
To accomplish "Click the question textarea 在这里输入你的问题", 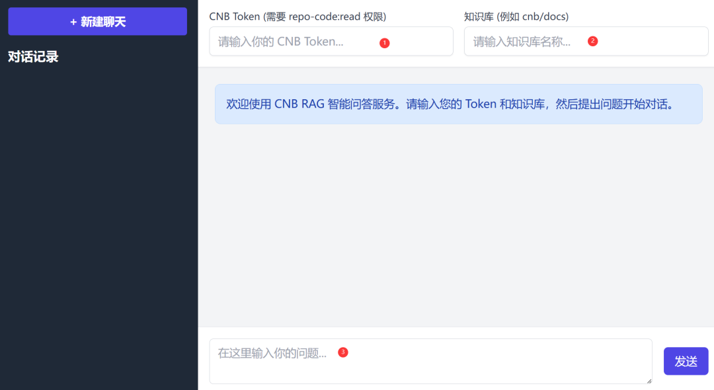I will pyautogui.click(x=431, y=362).
